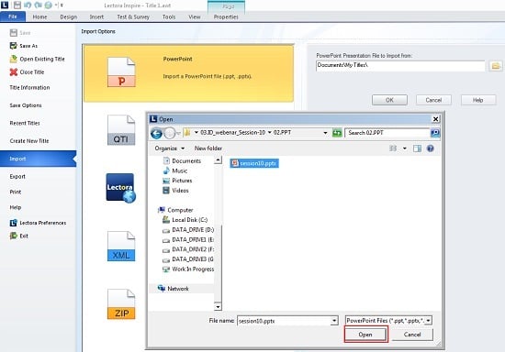Switch to the Design ribbon tab
This screenshot has width=505, height=352.
click(x=68, y=16)
